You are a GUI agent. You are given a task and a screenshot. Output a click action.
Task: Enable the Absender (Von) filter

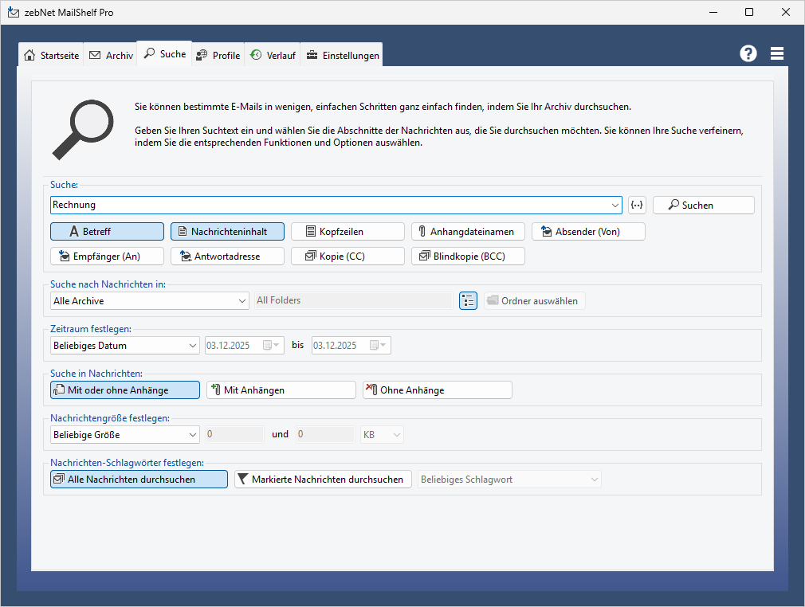588,232
